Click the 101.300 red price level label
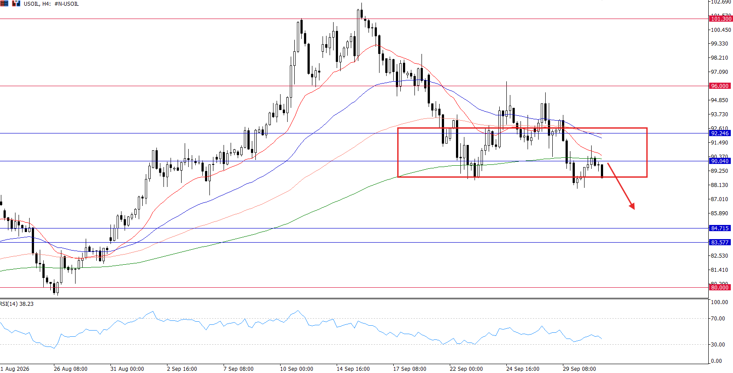Screen dimensions: 733x373 [x=721, y=19]
